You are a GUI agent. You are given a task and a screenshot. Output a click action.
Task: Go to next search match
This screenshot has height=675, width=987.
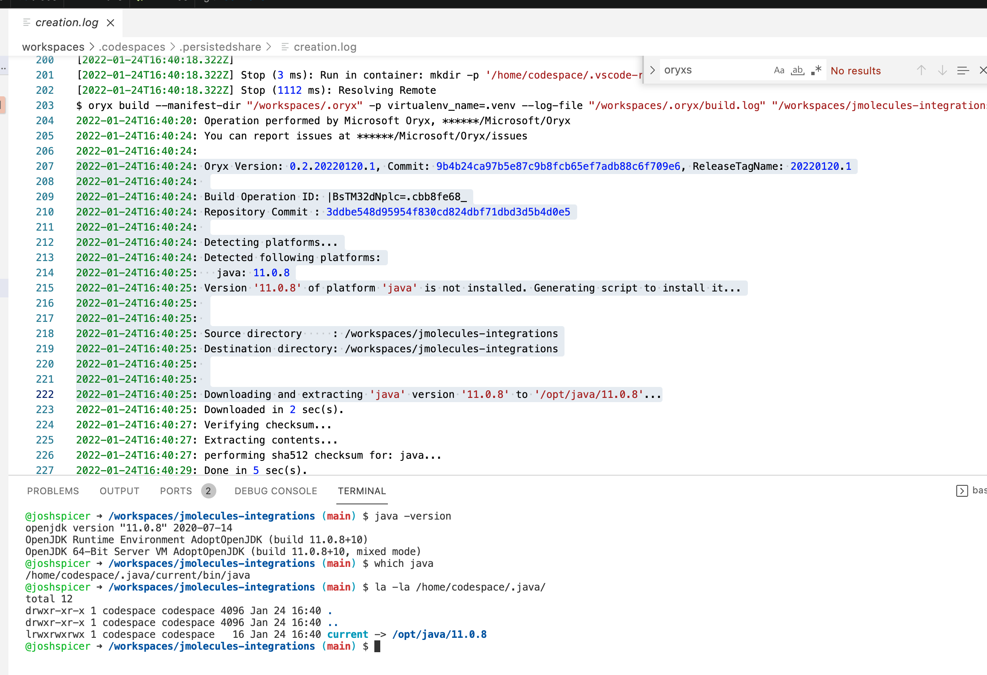tap(942, 70)
